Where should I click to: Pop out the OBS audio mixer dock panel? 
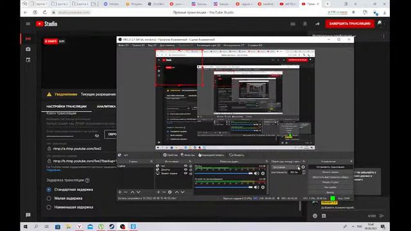pyautogui.click(x=267, y=162)
